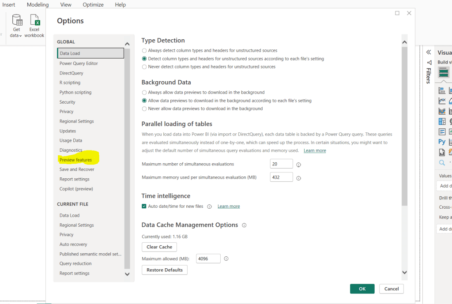452x304 pixels.
Task: Click the Clear Cache button
Action: coord(159,247)
